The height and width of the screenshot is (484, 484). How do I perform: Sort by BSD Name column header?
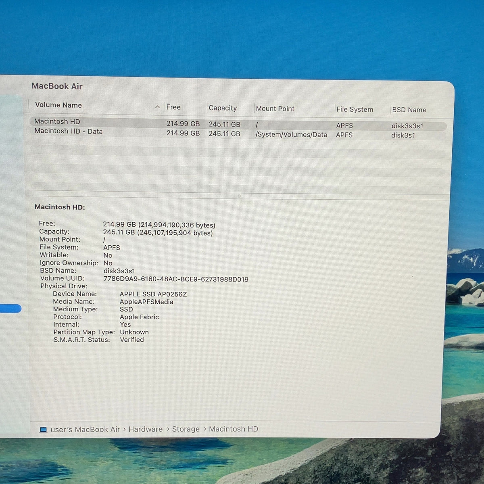pos(409,110)
